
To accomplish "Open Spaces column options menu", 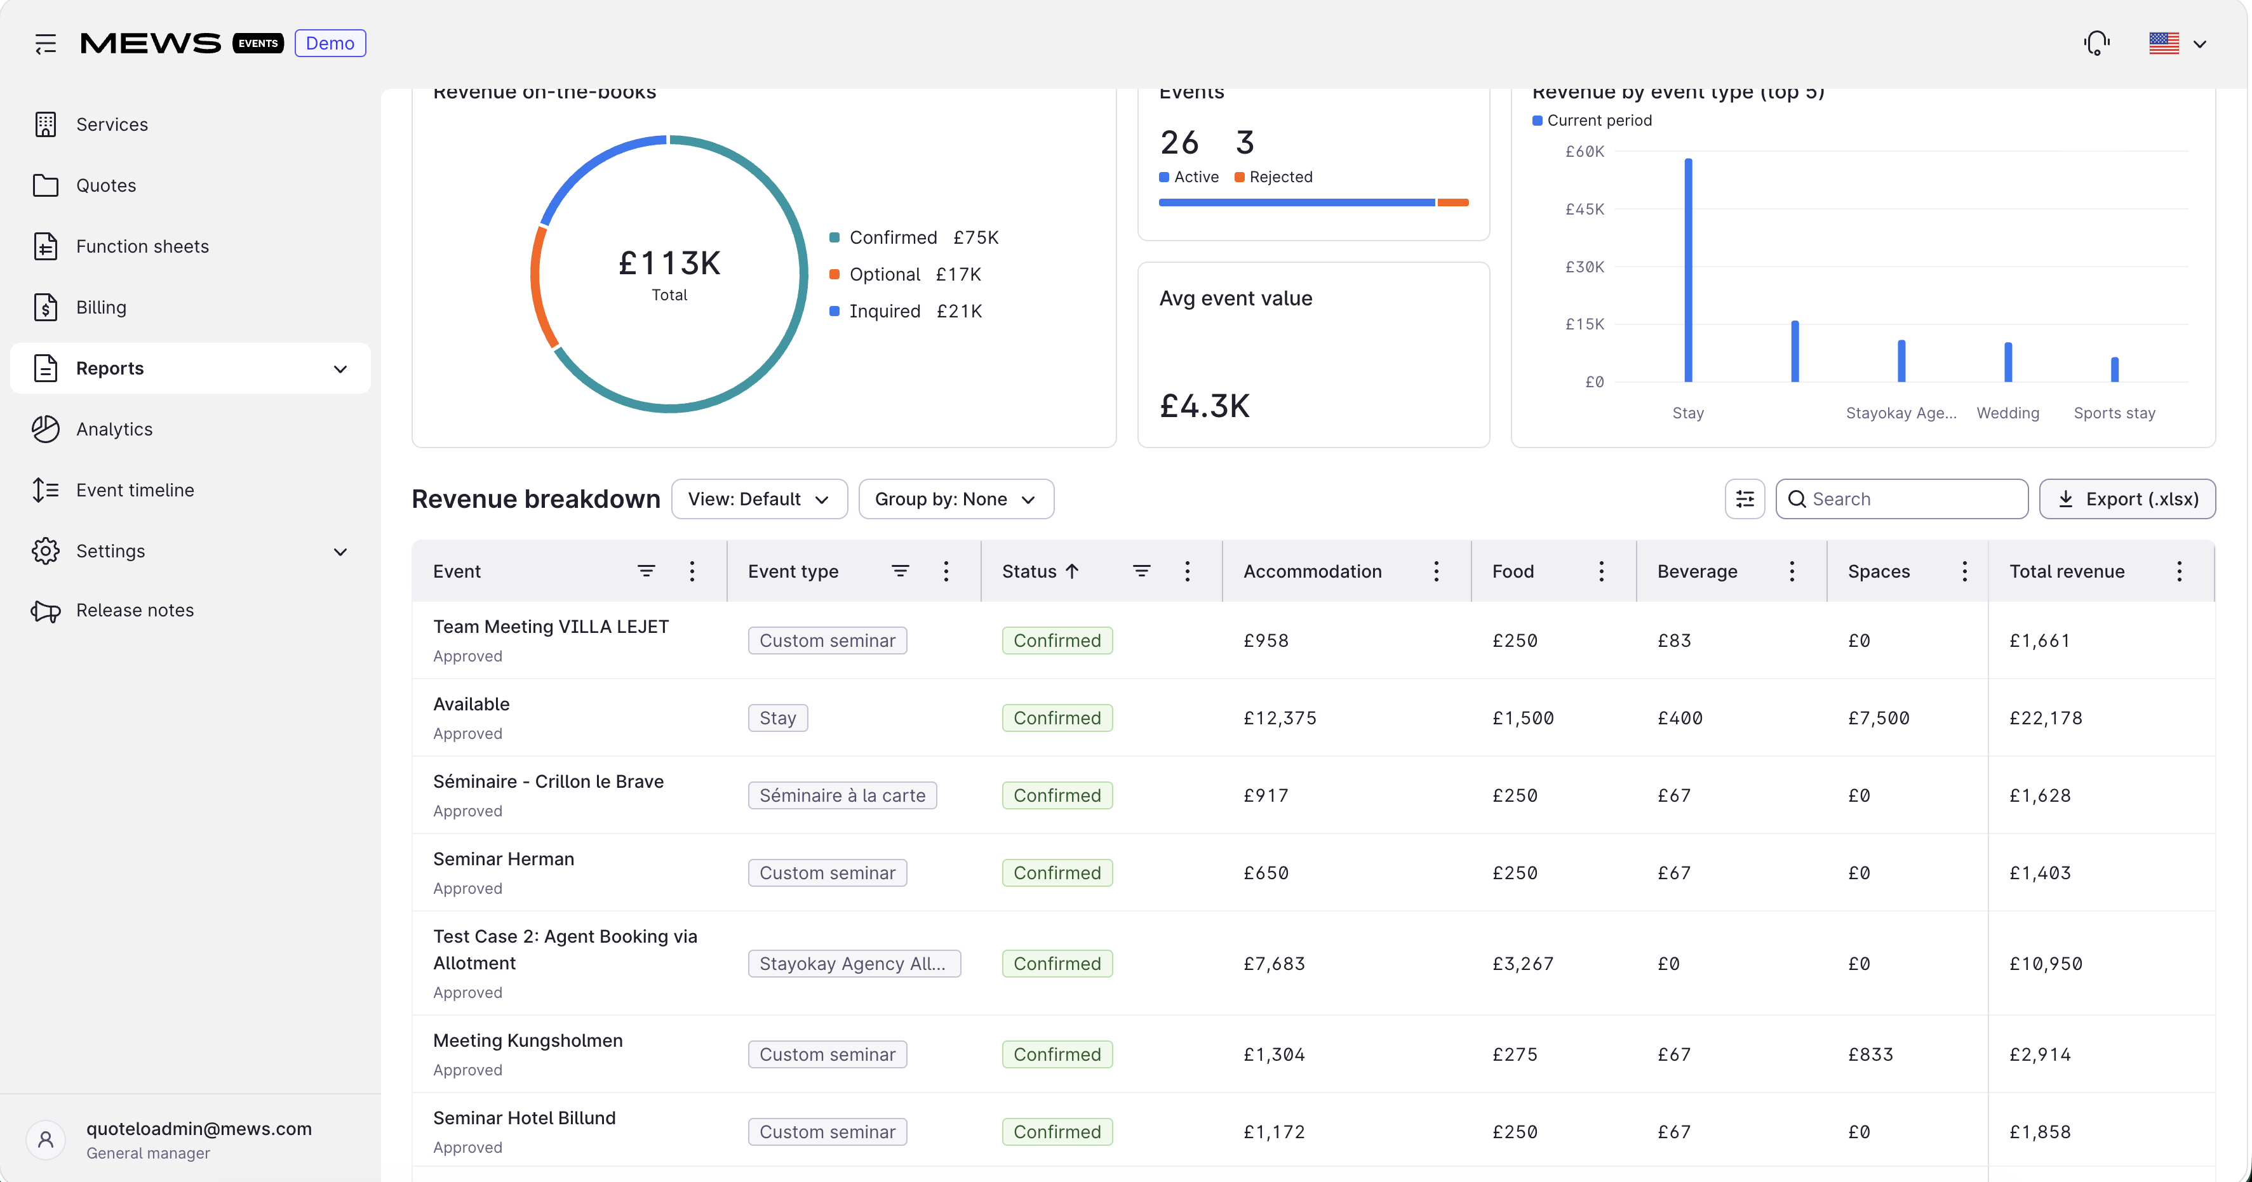I will coord(1964,571).
